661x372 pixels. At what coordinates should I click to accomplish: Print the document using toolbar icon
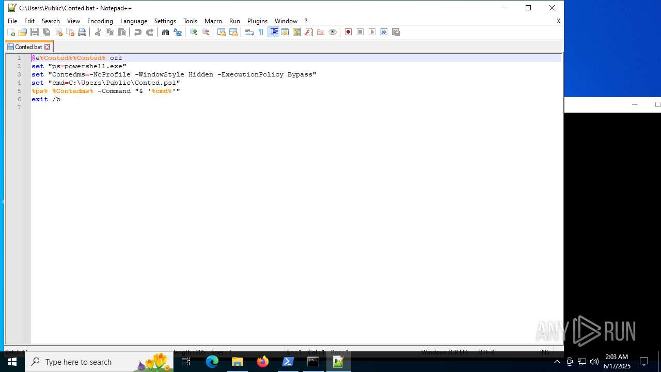pos(82,32)
